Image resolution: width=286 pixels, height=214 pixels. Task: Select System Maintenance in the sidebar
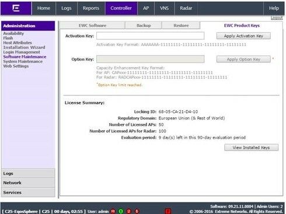[23, 61]
